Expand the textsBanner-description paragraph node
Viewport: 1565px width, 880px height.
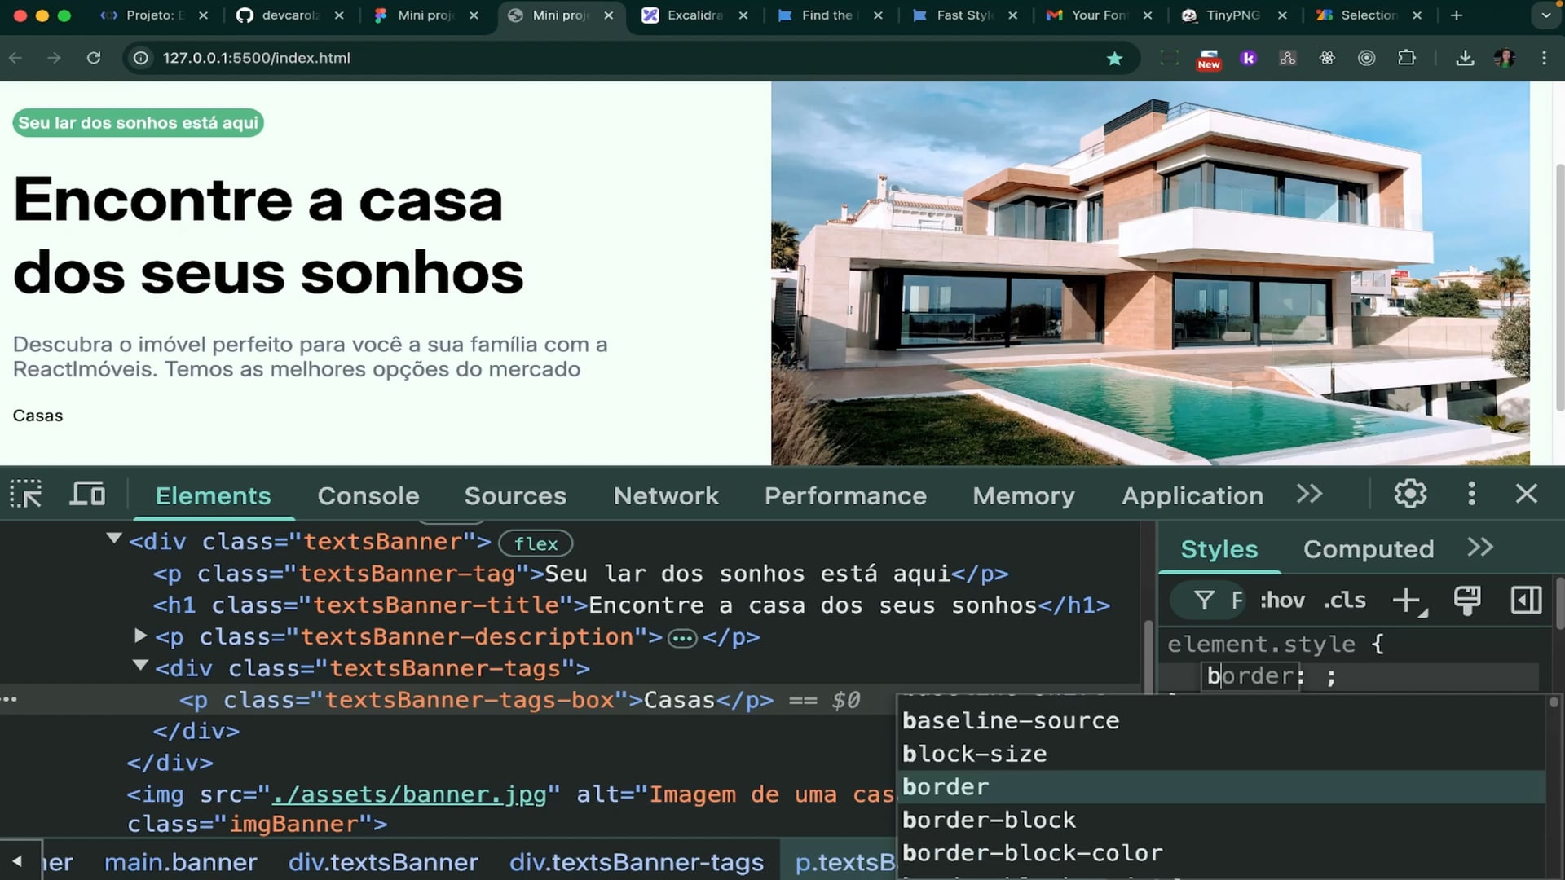140,635
